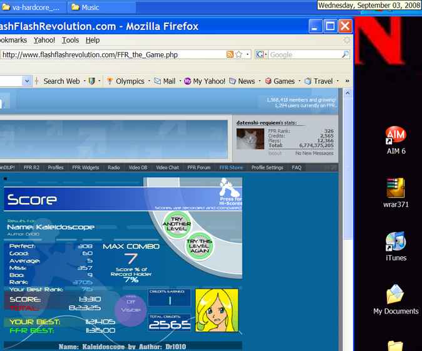
Task: Click the Rank value 3705
Action: tap(83, 282)
